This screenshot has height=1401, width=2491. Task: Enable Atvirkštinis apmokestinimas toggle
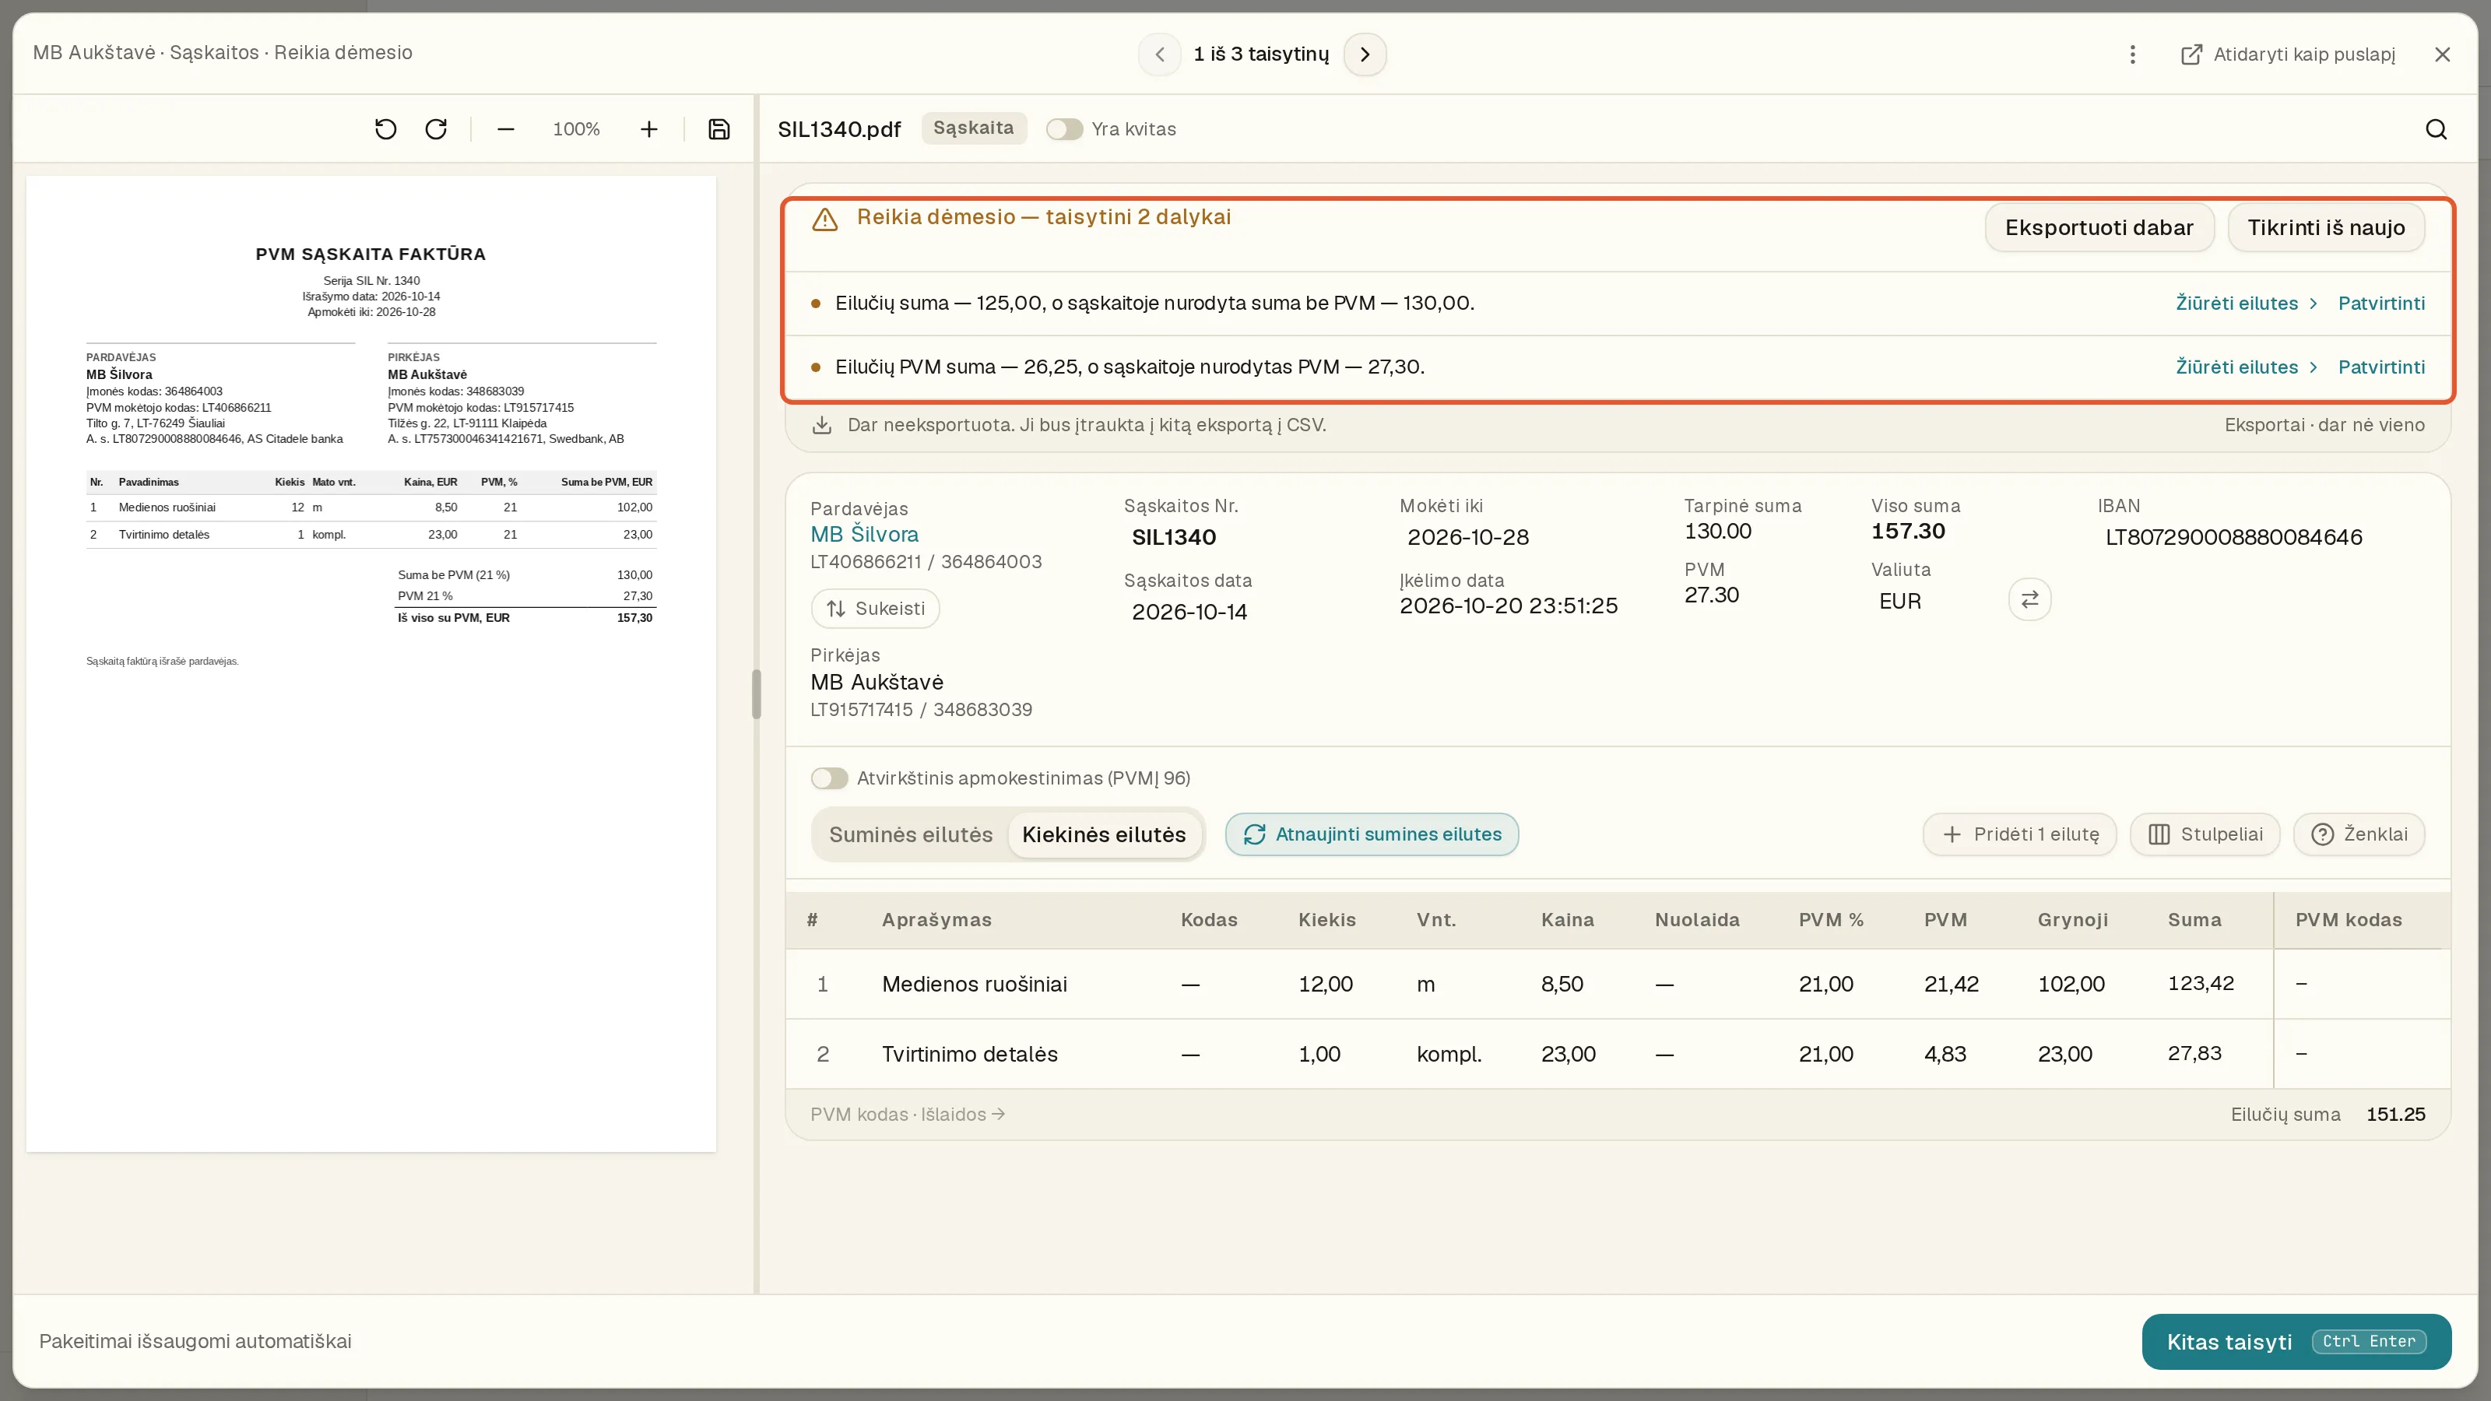point(829,778)
